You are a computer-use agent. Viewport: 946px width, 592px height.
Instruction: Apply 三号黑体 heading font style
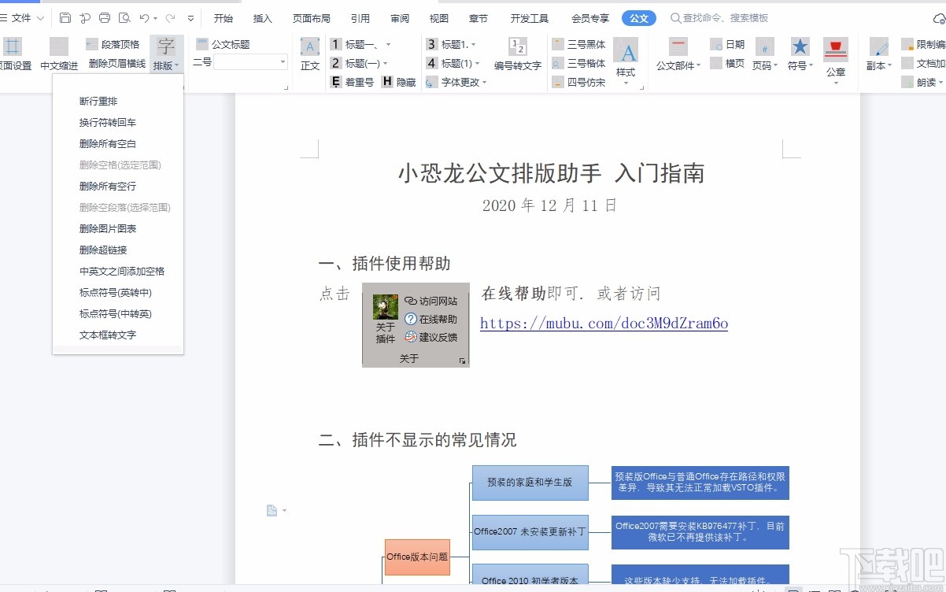[579, 45]
